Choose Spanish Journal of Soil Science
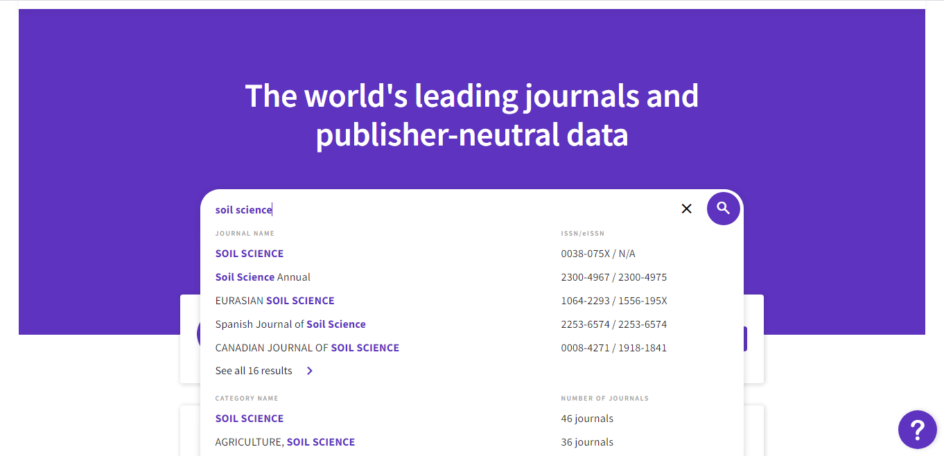 [x=290, y=324]
